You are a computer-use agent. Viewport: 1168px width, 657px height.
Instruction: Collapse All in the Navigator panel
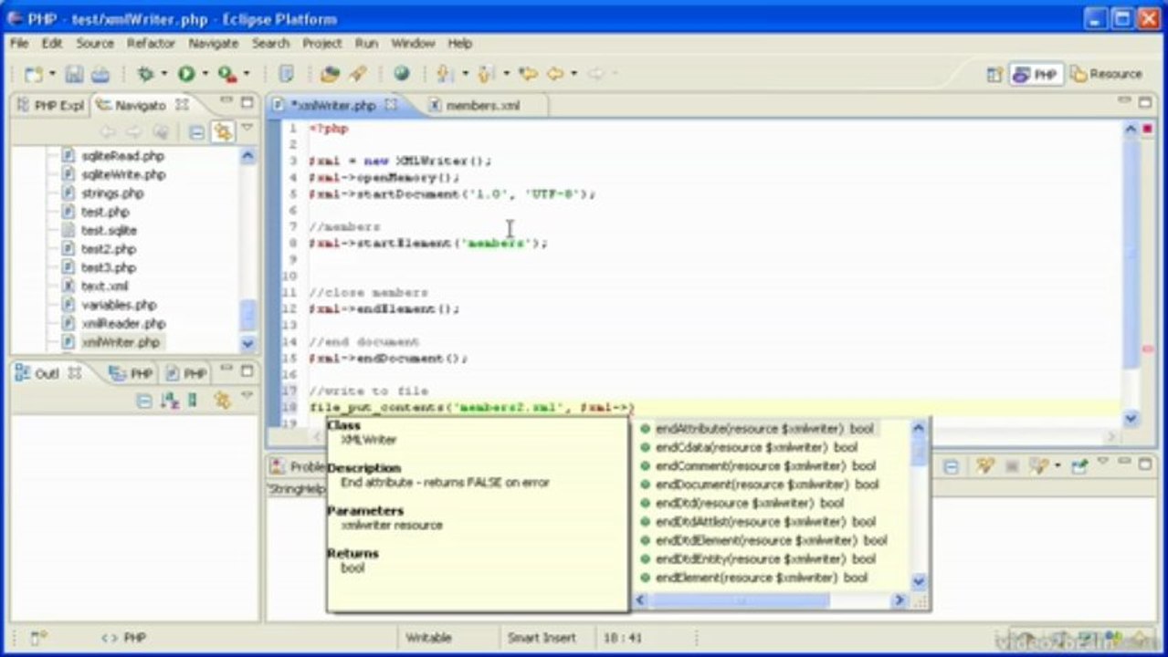click(196, 131)
